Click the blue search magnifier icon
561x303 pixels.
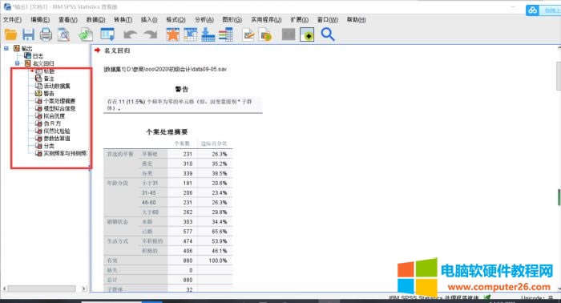[x=327, y=34]
